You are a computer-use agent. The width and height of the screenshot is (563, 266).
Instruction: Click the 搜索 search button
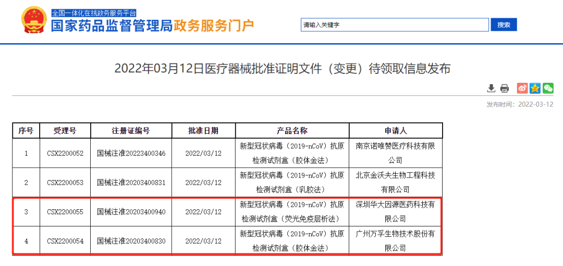tap(504, 25)
